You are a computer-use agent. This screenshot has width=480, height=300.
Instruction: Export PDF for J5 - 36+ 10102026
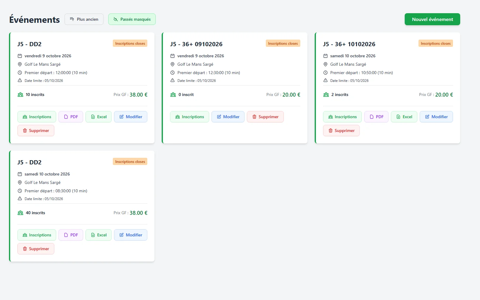tap(376, 117)
